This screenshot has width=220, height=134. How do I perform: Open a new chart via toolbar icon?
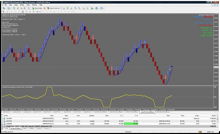pyautogui.click(x=4, y=8)
